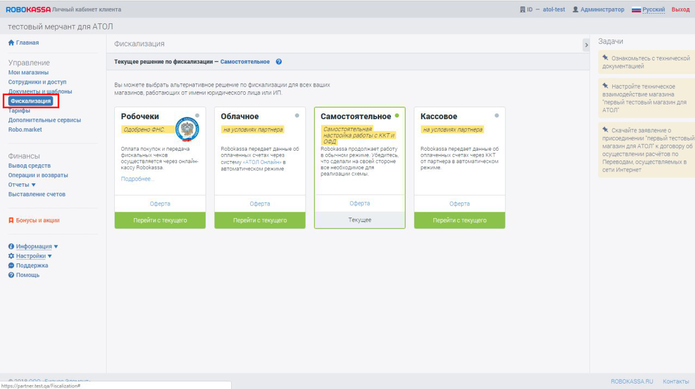This screenshot has height=389, width=695.
Task: Collapse the Задачи panel with the arrow
Action: [x=586, y=45]
